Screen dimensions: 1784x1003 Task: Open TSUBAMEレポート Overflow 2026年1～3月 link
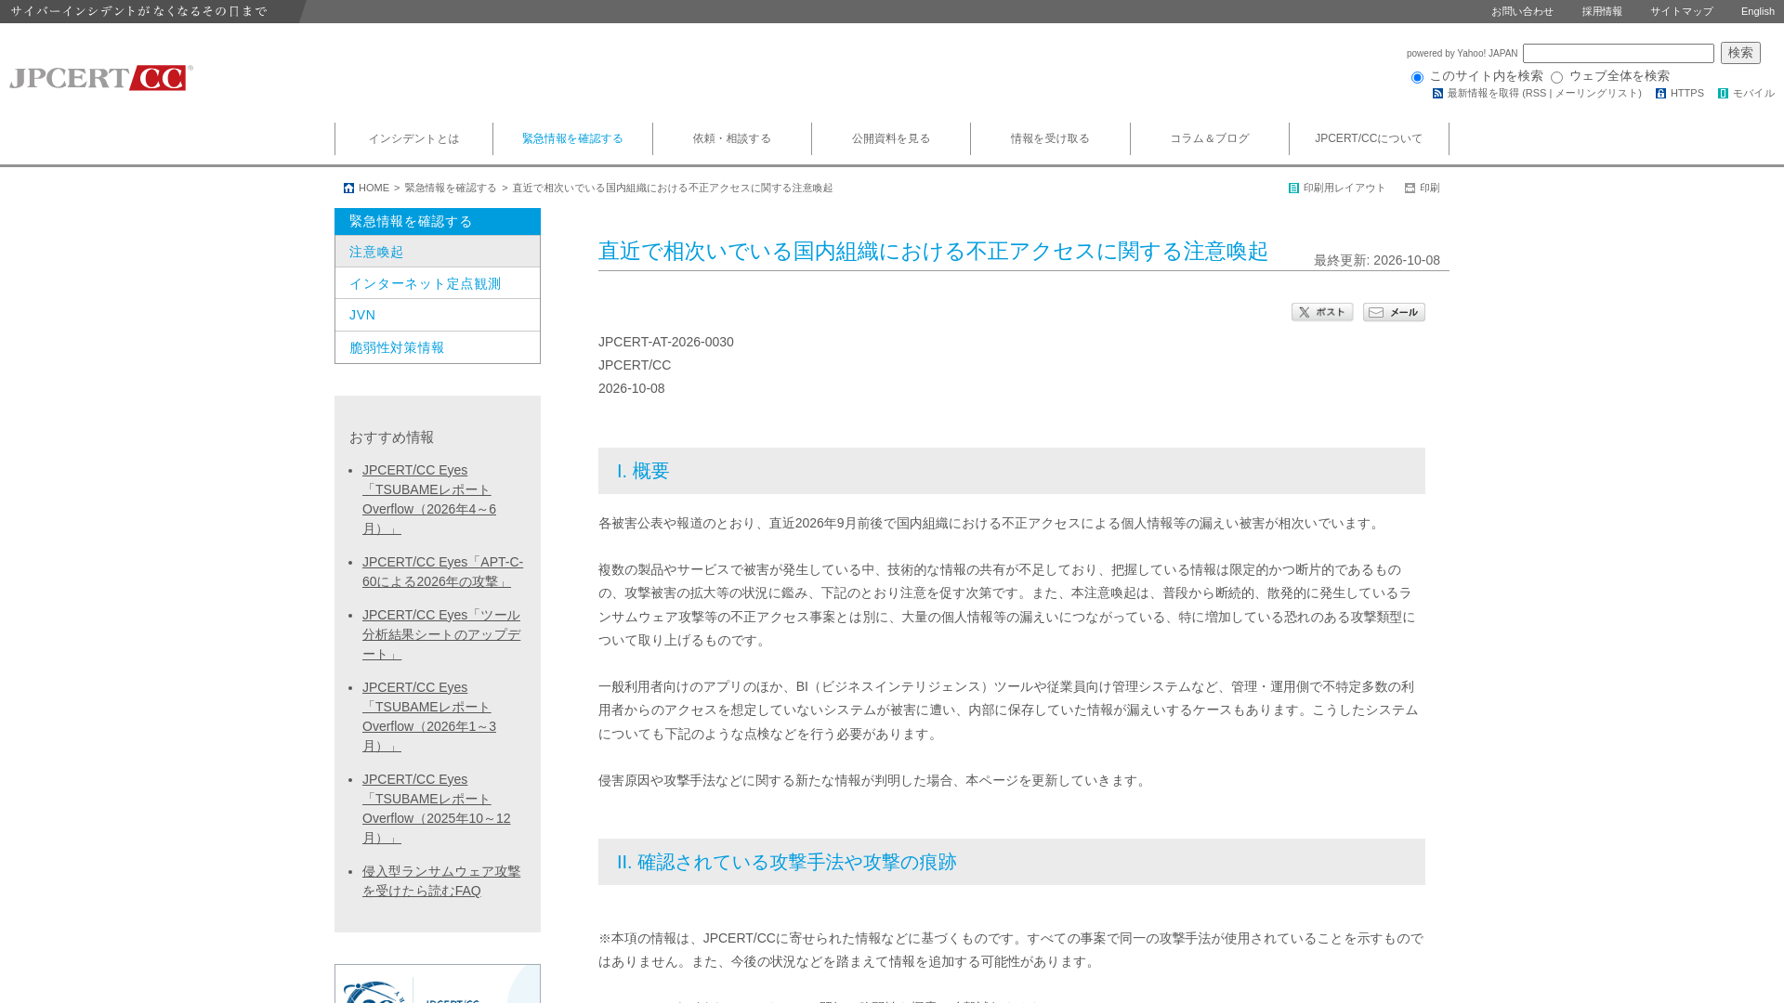coord(429,717)
